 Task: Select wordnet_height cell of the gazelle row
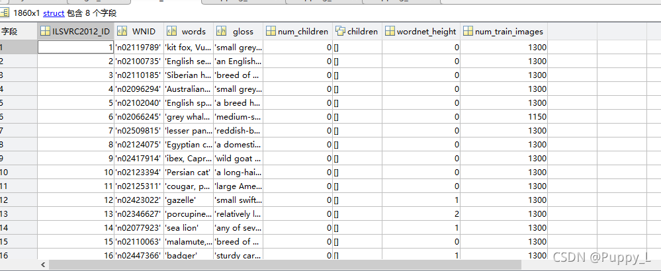(x=421, y=200)
